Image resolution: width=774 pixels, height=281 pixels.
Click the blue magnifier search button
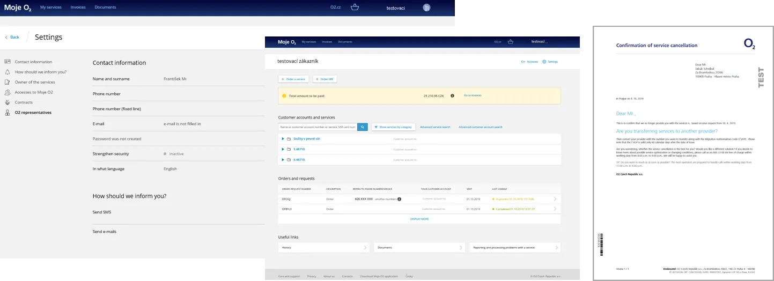(x=363, y=127)
